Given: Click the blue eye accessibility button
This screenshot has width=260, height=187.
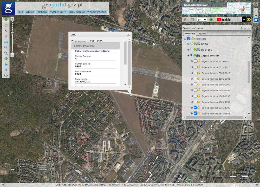Looking at the screenshot, I should (256, 20).
